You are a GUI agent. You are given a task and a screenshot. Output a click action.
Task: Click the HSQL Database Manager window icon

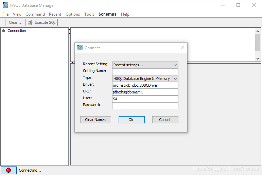coord(5,5)
